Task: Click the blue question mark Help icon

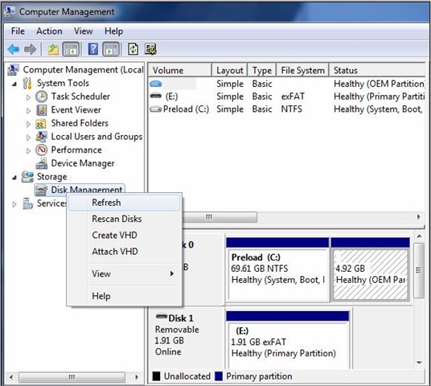Action: [x=93, y=50]
